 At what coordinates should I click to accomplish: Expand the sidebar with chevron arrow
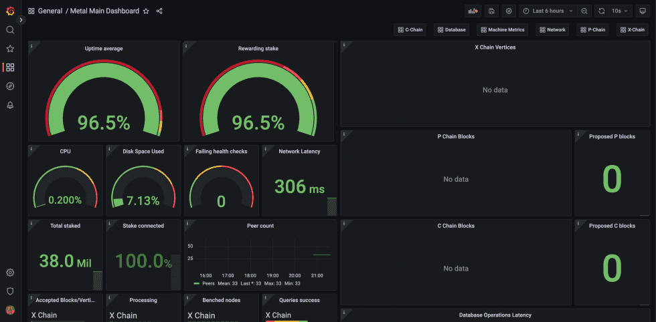point(21,20)
